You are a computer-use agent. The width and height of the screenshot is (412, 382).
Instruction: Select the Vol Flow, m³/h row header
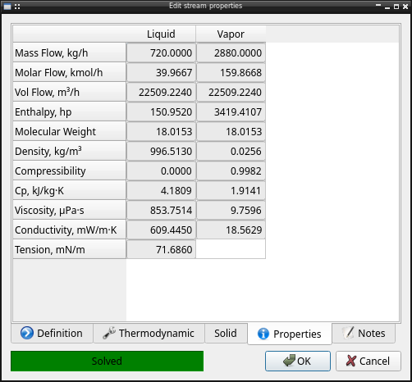(70, 92)
